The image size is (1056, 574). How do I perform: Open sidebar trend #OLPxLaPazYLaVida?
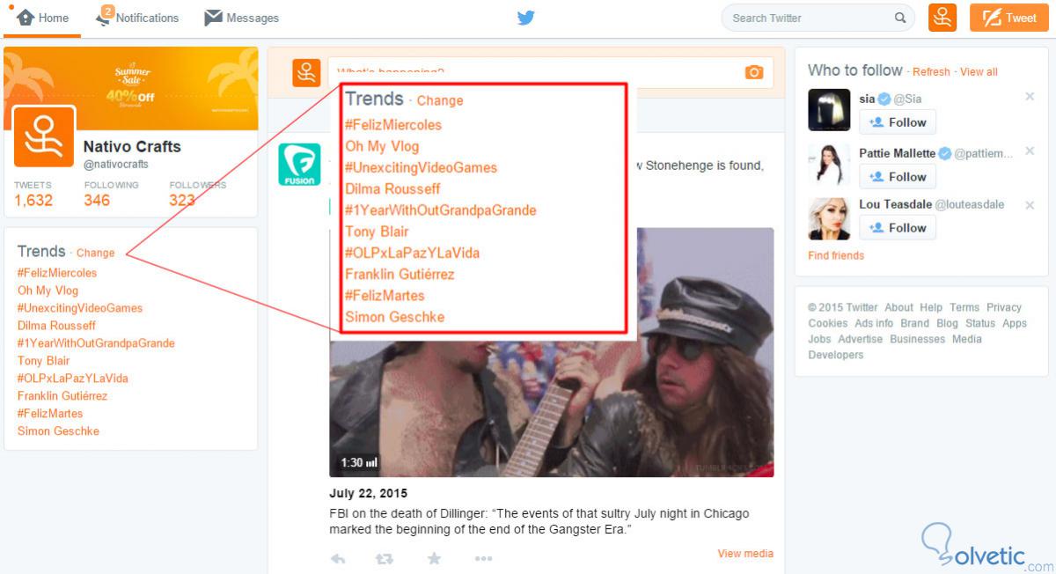coord(72,379)
